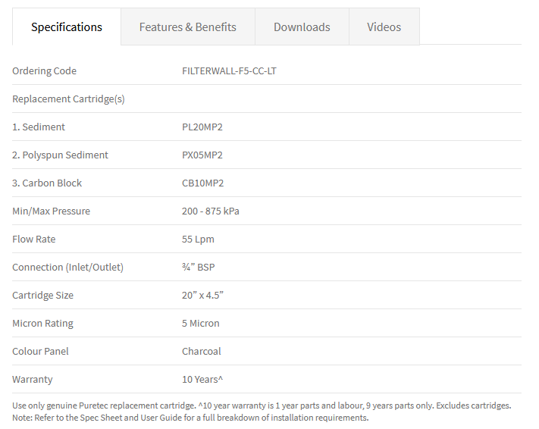Click the 200 - 875 kPa pressure value
Viewport: 539px width, 429px height.
pyautogui.click(x=211, y=211)
